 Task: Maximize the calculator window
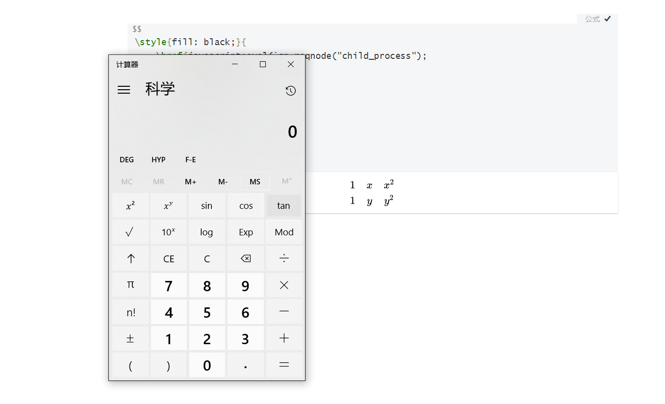point(263,64)
